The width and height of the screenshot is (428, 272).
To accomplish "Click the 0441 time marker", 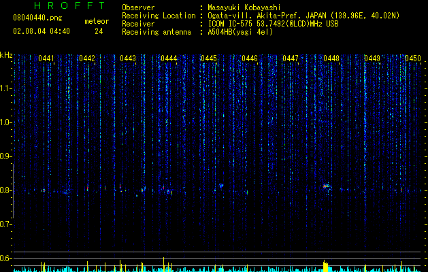I will coord(46,58).
